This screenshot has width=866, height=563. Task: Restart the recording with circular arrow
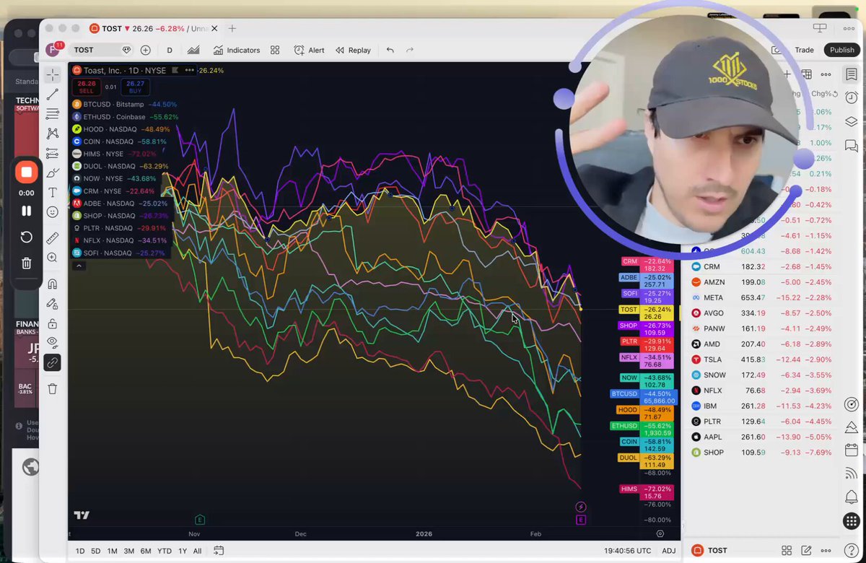27,237
